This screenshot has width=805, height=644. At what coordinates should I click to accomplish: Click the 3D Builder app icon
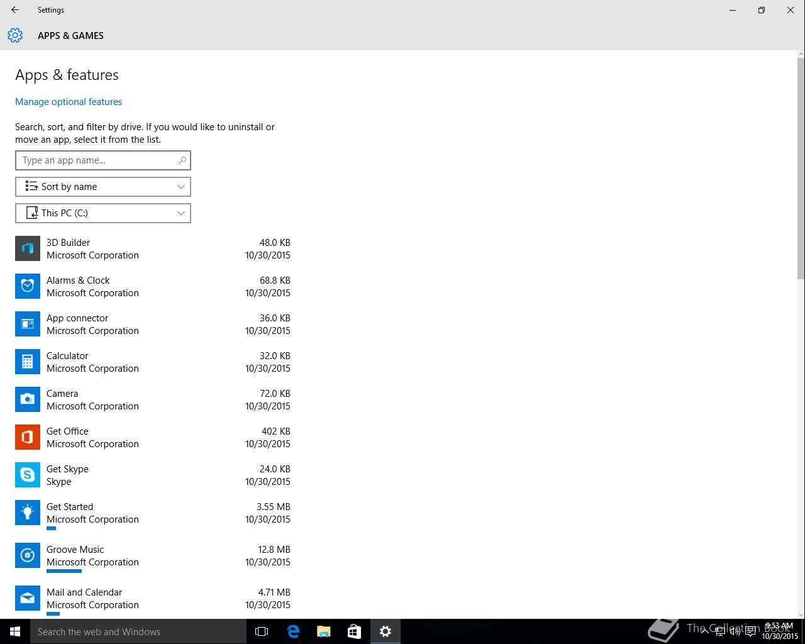click(28, 248)
